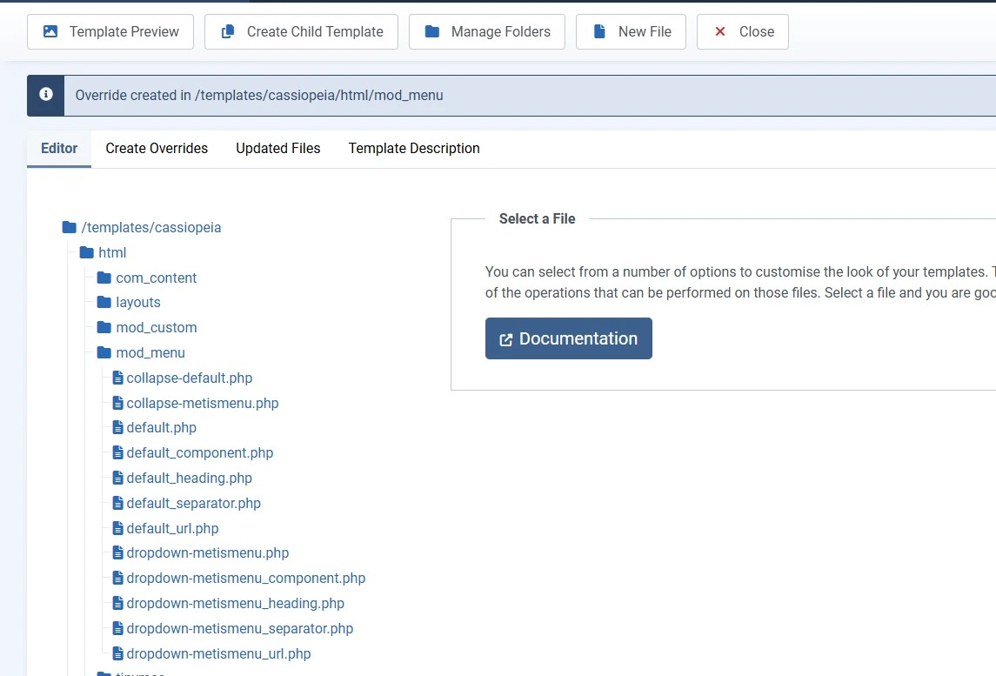Collapse the html folder in tree
This screenshot has height=676, width=996.
pyautogui.click(x=103, y=253)
